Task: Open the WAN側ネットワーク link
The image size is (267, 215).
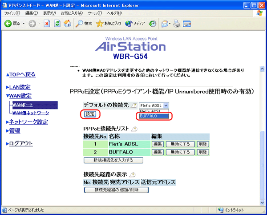Action: click(x=31, y=113)
